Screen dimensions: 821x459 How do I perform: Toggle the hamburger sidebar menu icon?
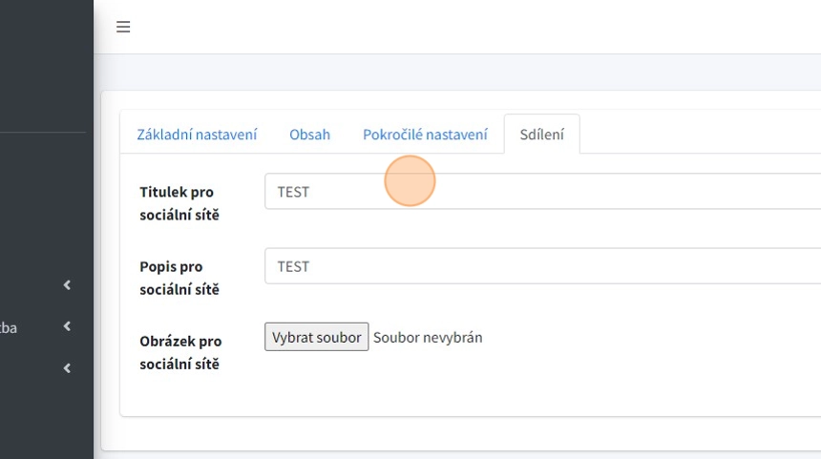click(123, 27)
